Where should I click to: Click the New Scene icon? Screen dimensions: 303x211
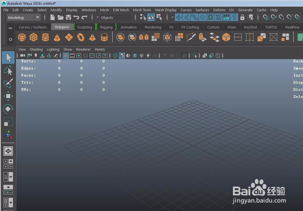(x=52, y=17)
